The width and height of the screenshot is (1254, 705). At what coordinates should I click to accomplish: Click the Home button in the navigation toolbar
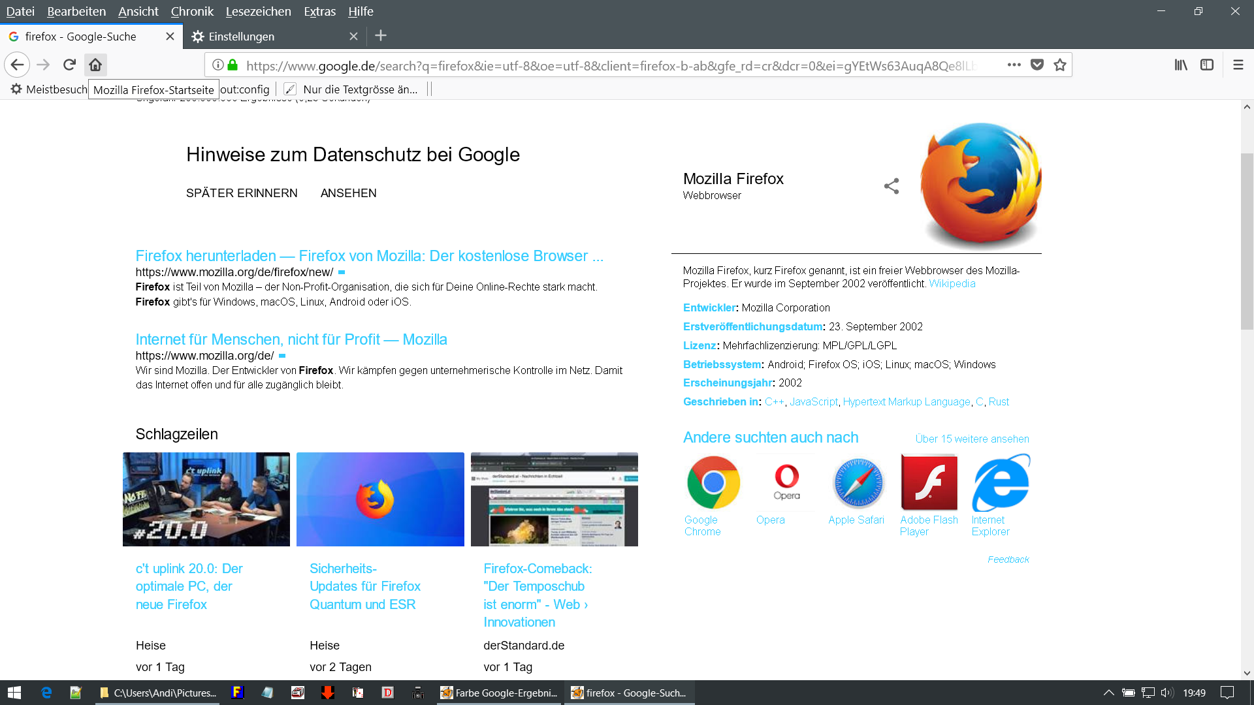[x=95, y=65]
